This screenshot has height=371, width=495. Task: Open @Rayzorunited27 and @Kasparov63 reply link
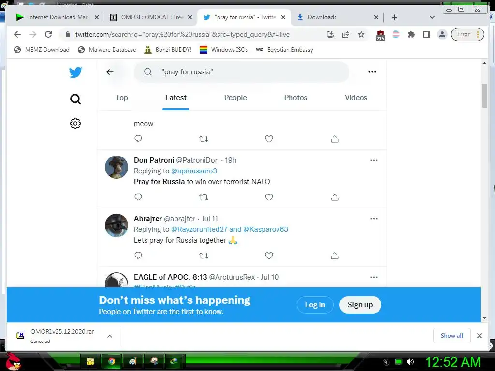point(230,229)
